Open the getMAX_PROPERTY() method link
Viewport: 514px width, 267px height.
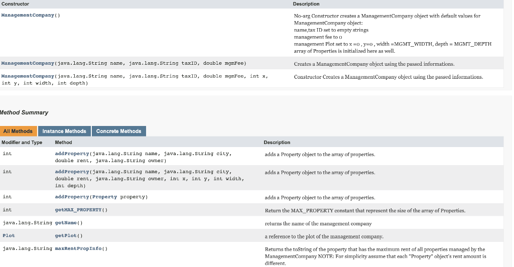pos(78,210)
